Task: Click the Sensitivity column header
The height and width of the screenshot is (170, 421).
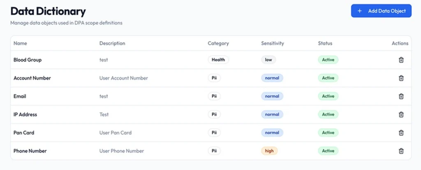Action: (272, 43)
